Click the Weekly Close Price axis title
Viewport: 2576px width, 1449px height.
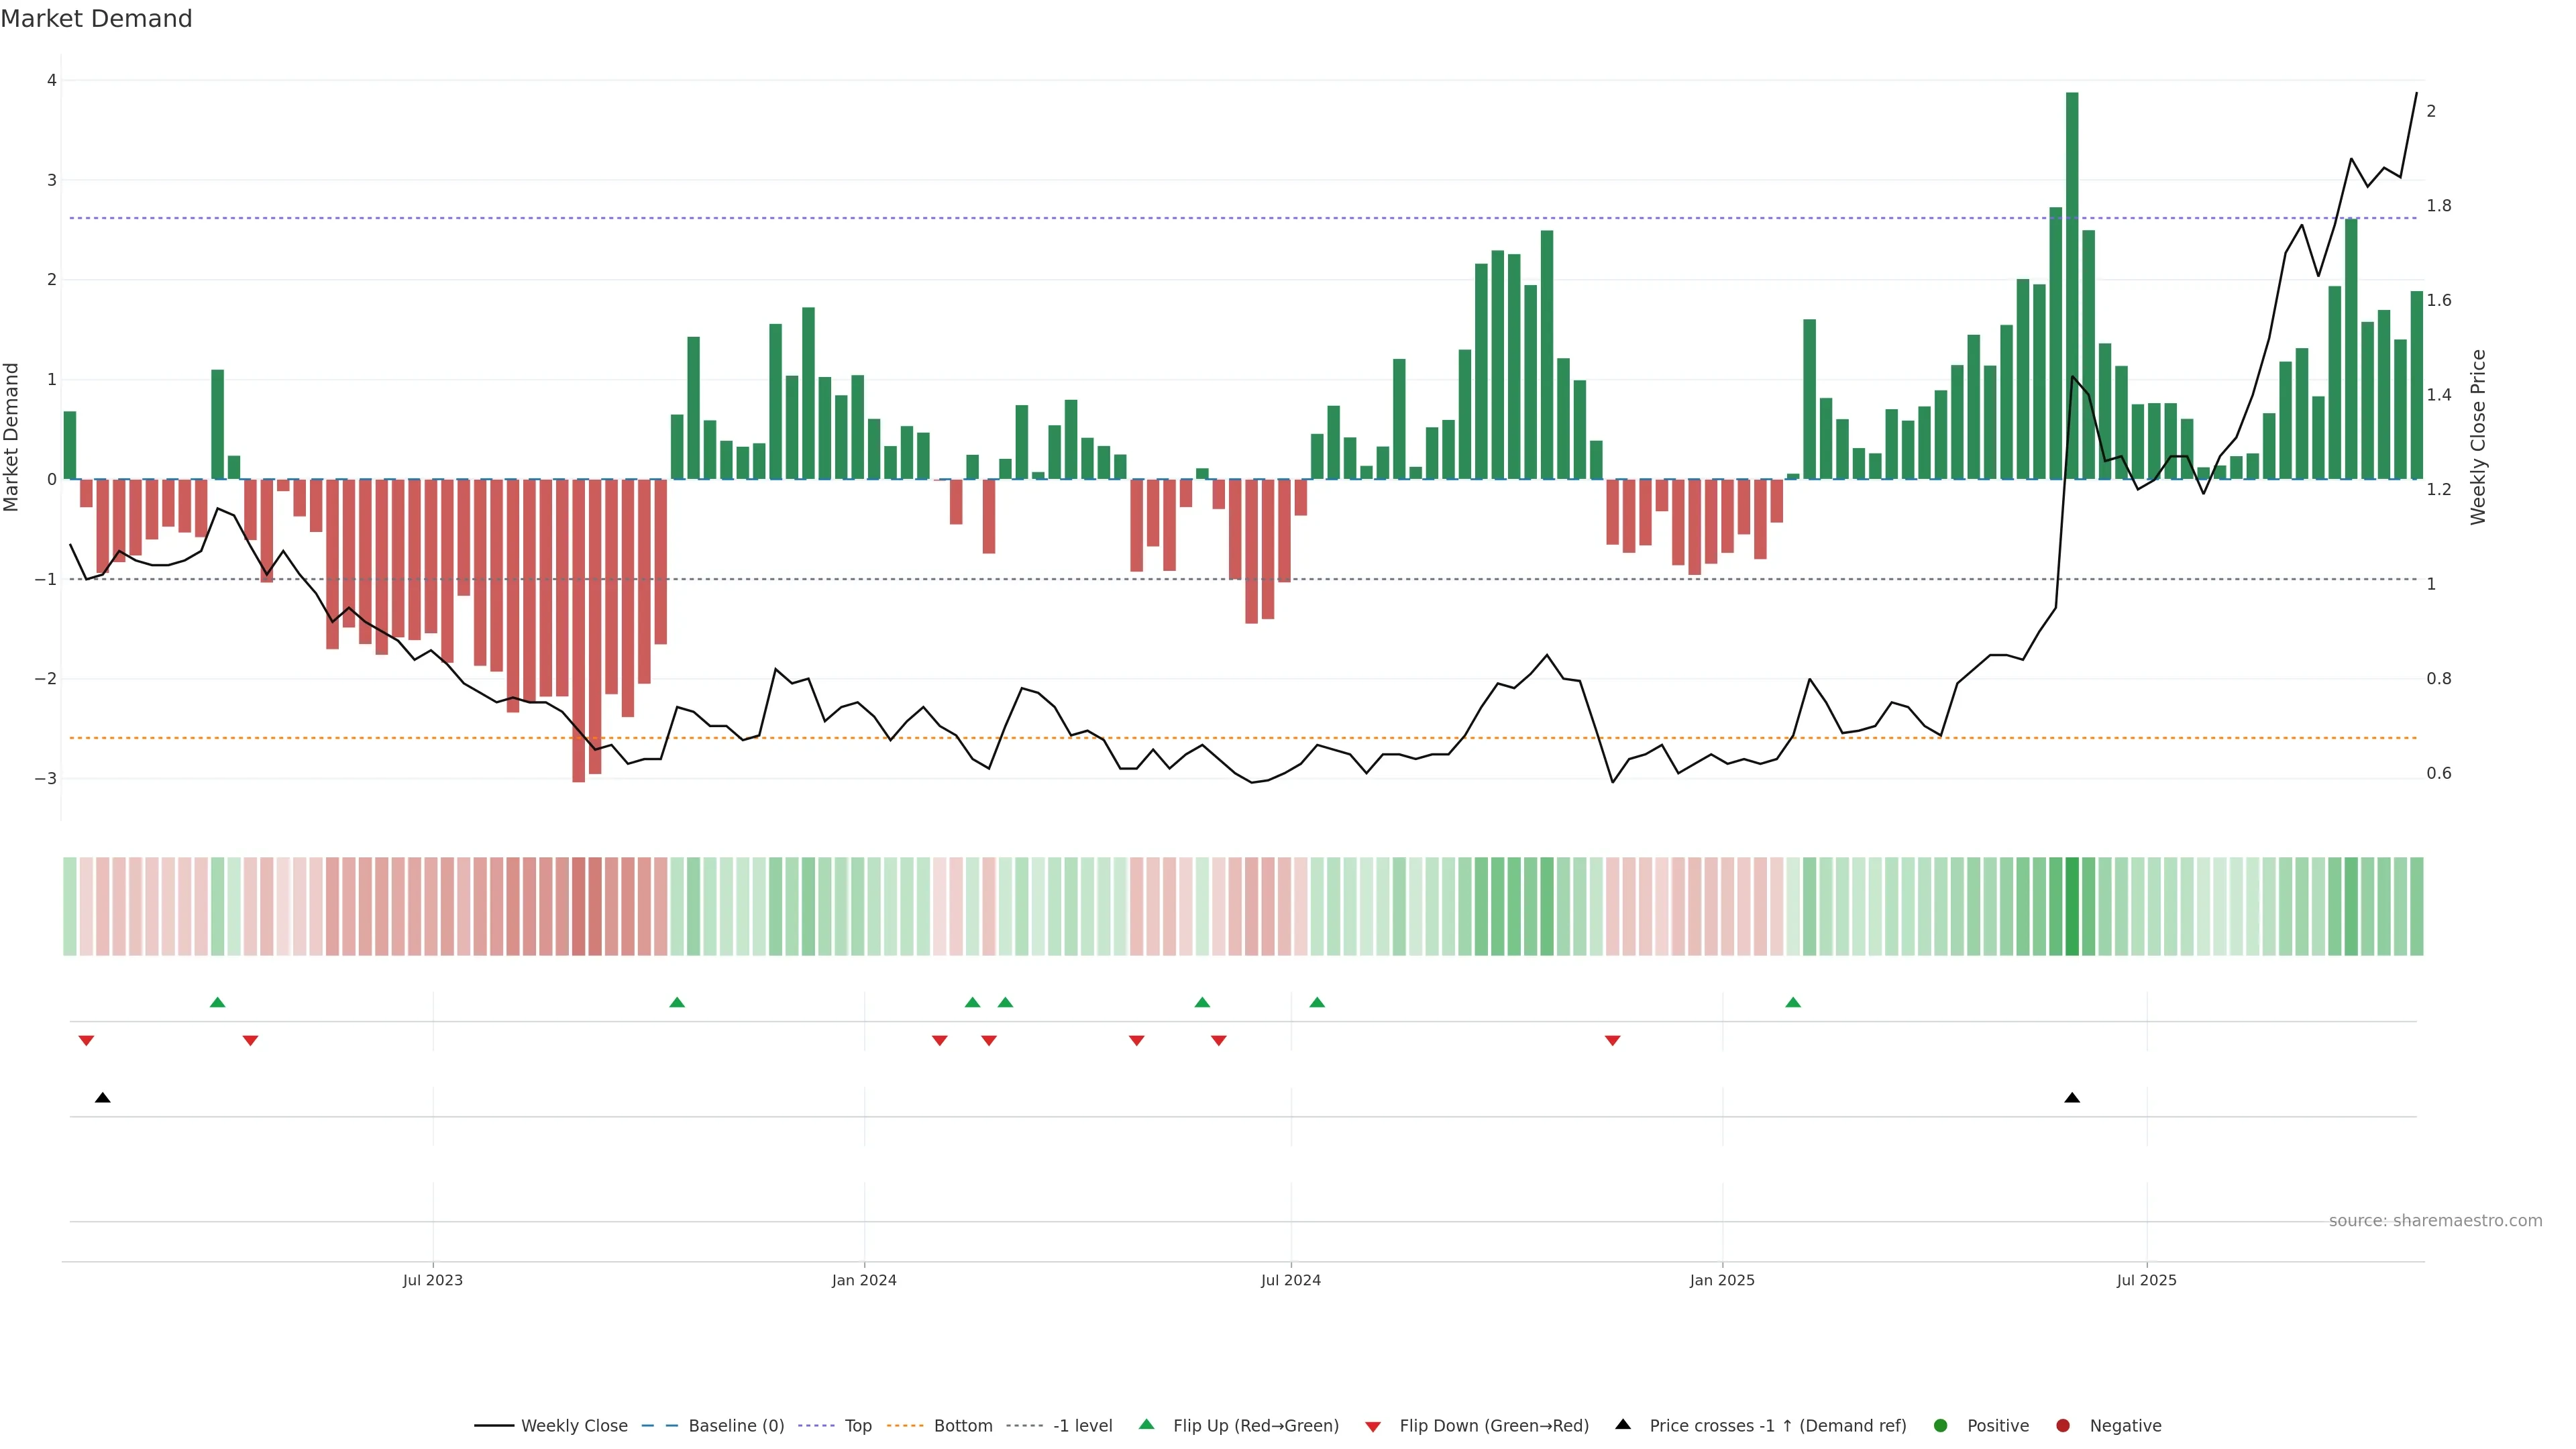click(x=2478, y=437)
